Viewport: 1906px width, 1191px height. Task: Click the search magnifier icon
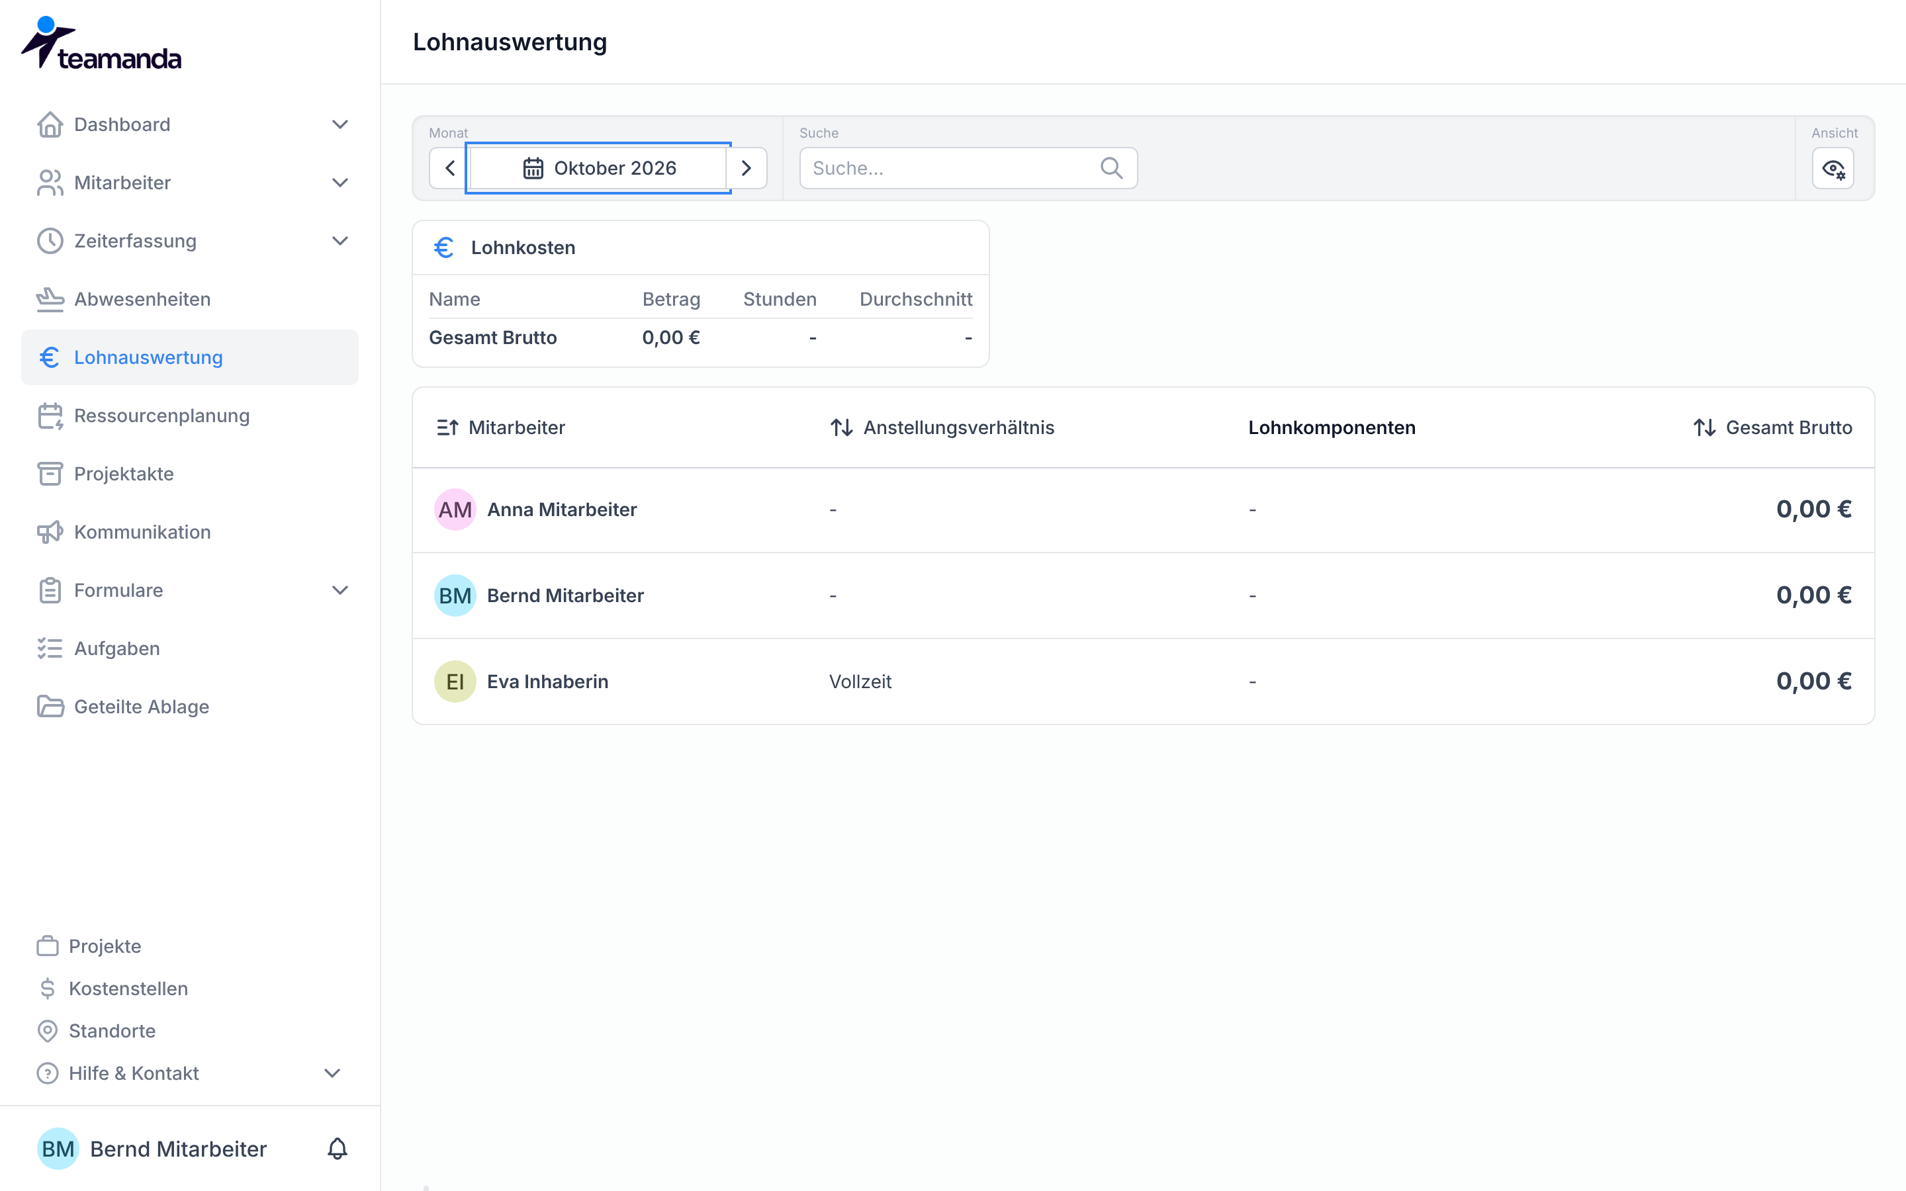1111,168
